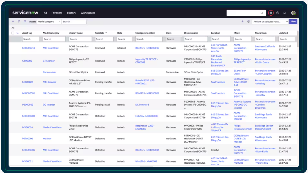308x173 pixels.
Task: Open the Consumable model category link
Action: tap(49, 72)
